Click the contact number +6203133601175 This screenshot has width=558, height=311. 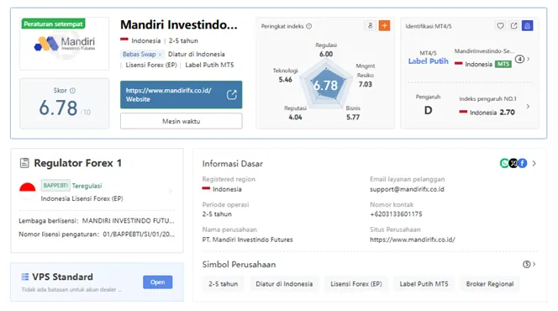coord(396,214)
